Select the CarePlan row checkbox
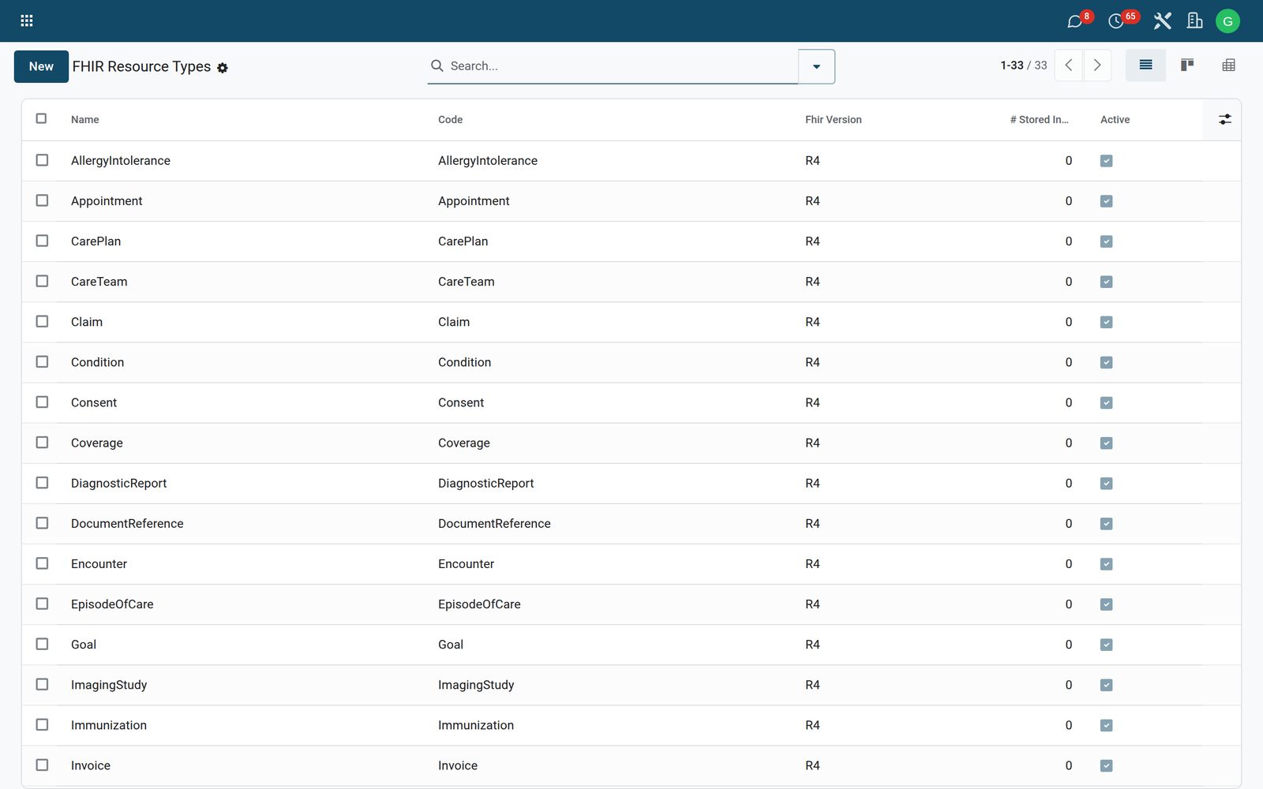Screen dimensions: 1263x789 (42, 241)
